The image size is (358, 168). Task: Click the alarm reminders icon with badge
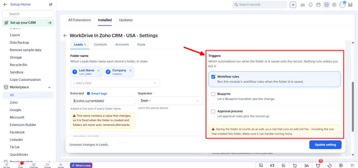318,166
